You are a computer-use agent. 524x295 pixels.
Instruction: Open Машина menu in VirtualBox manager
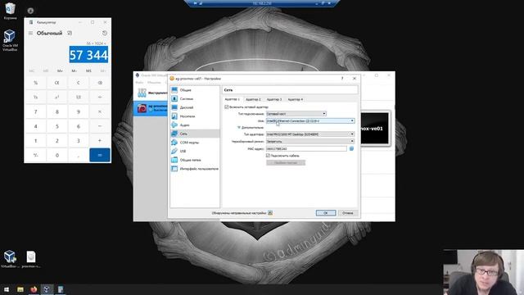[x=154, y=82]
